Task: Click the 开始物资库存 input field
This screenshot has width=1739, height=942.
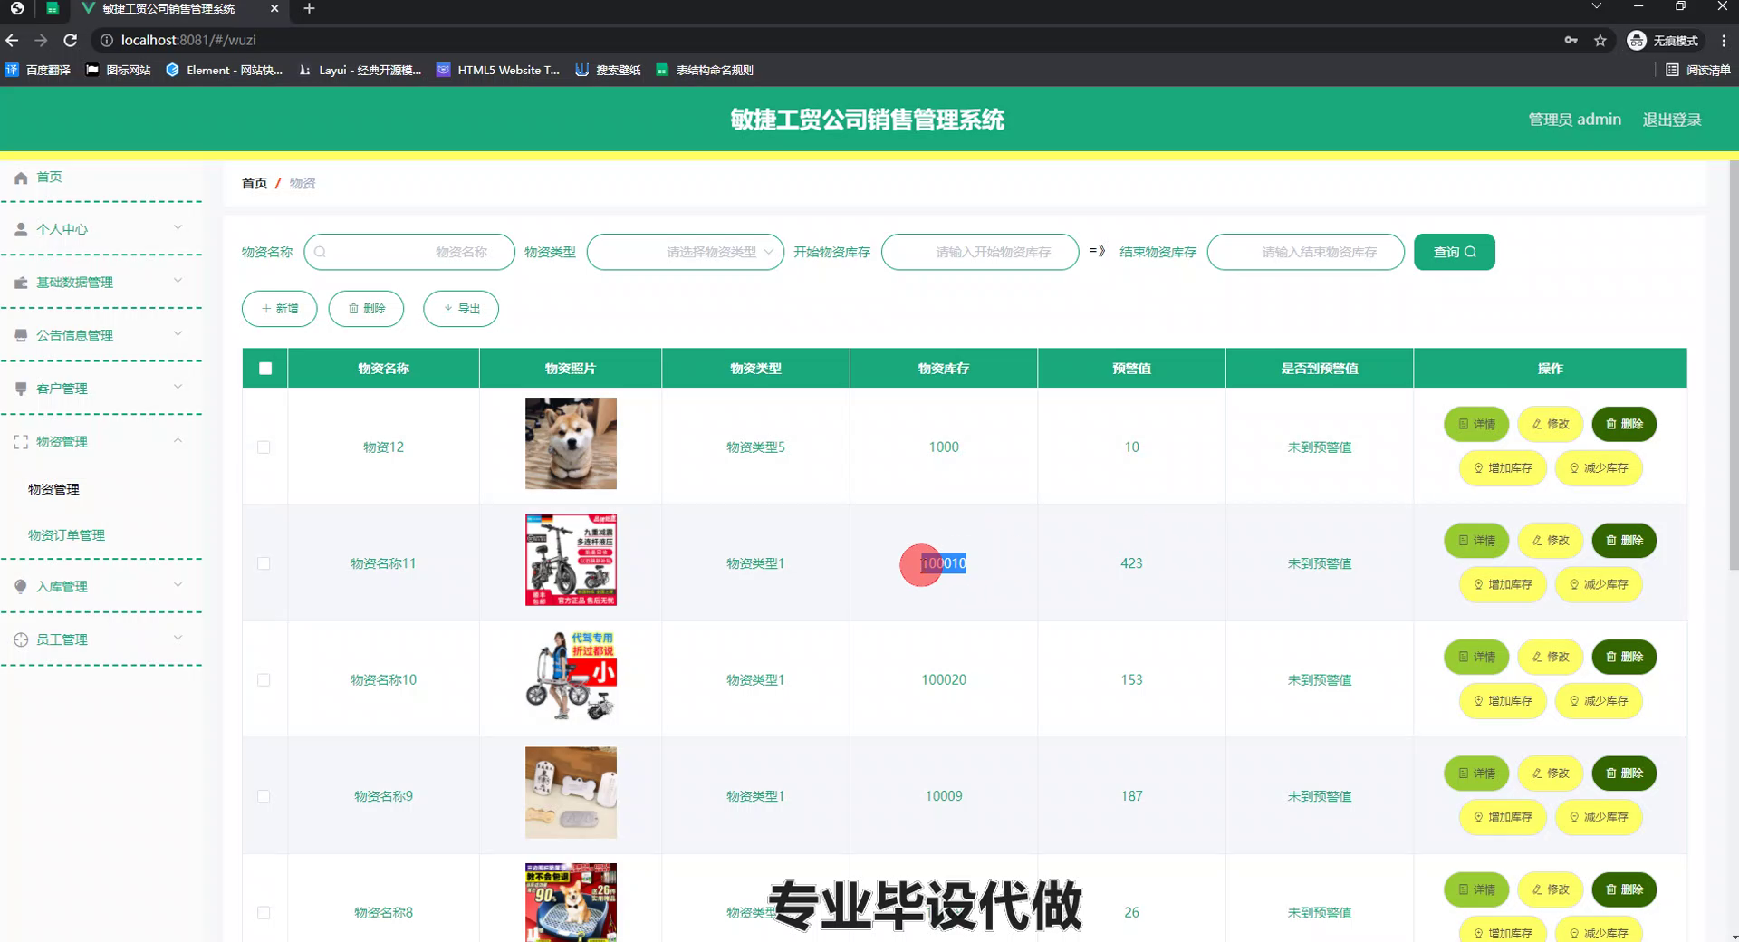Action: pos(980,253)
